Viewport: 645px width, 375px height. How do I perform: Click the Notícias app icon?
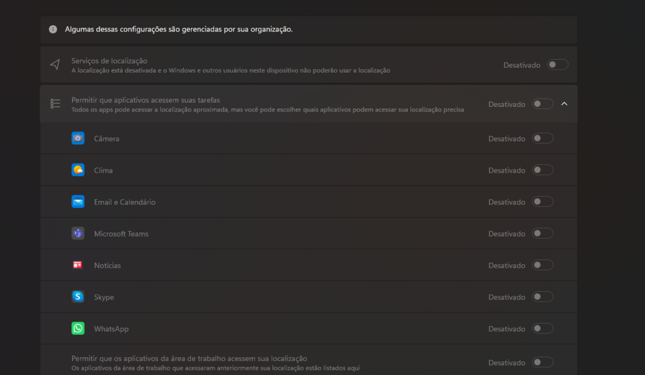pyautogui.click(x=78, y=265)
